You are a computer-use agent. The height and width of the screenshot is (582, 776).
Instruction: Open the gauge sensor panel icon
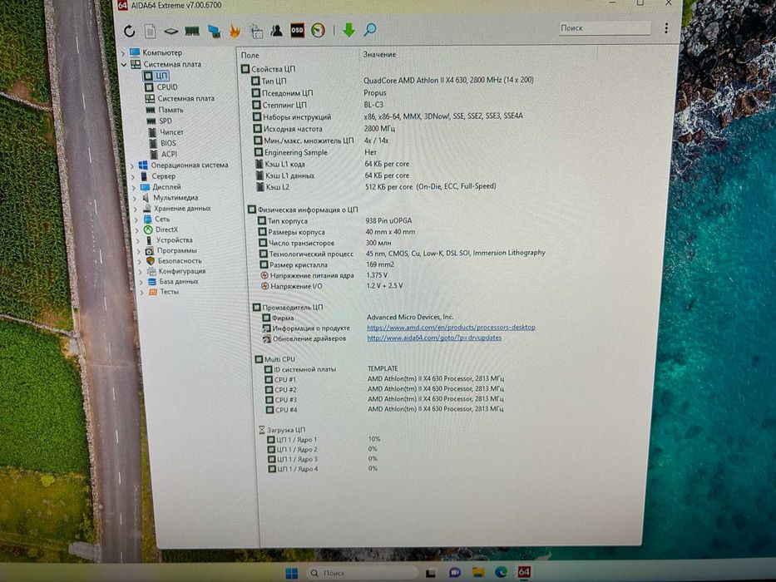319,30
